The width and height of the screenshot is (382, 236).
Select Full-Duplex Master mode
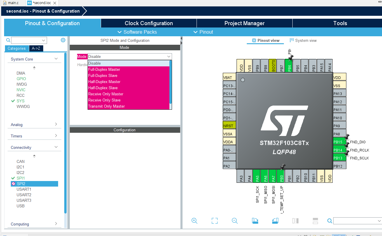[129, 70]
